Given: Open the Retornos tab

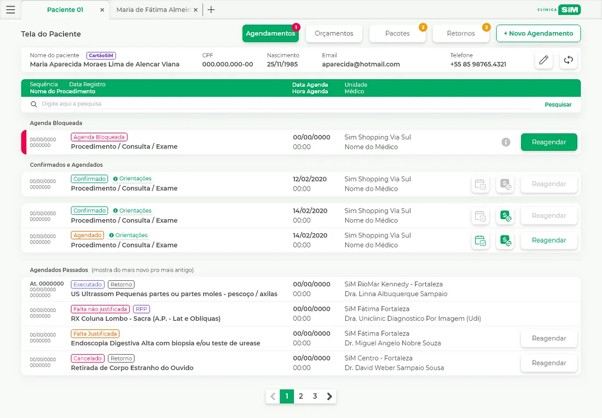Looking at the screenshot, I should click(461, 33).
